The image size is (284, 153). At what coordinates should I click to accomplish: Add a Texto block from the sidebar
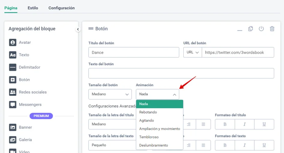tap(13, 55)
